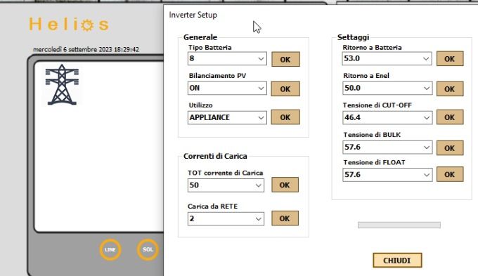Screen dimensions: 478x276
Task: Click the date and time text
Action: 86,49
